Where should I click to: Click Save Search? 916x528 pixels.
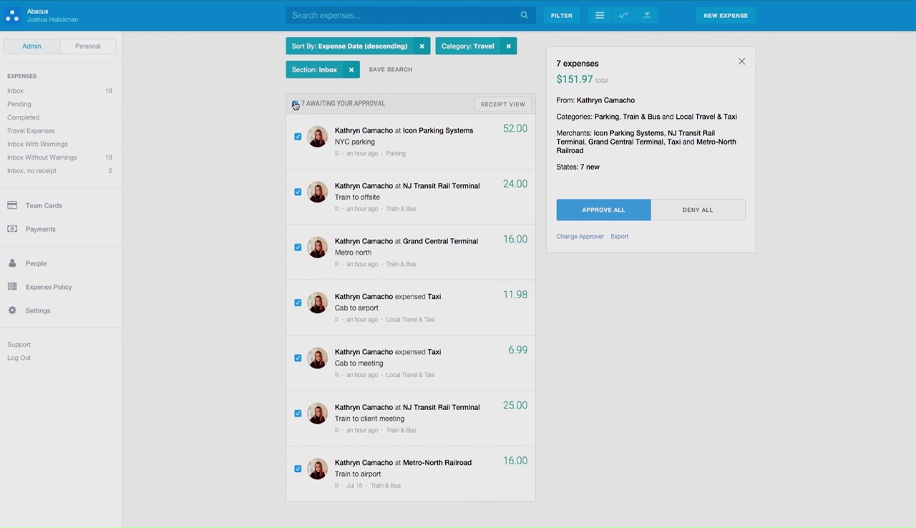click(x=391, y=69)
